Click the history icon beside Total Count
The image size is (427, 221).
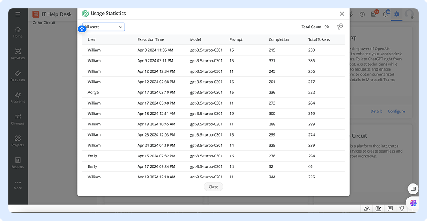pyautogui.click(x=340, y=27)
